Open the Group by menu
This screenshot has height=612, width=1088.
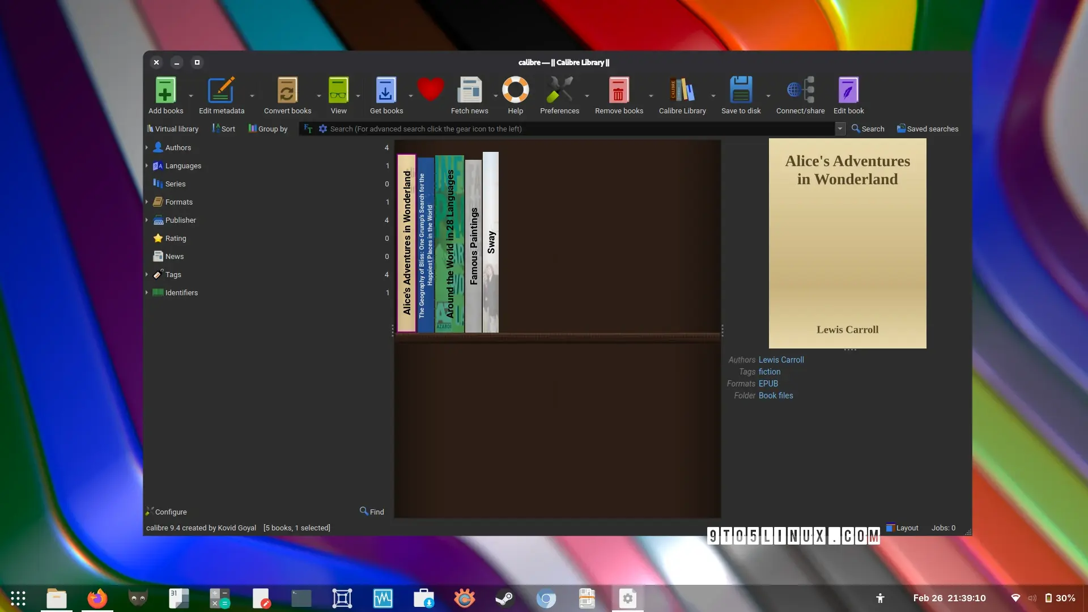(268, 129)
